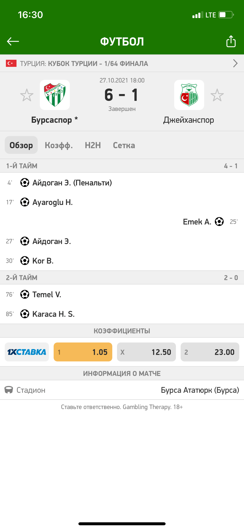244x530 pixels.
Task: Tap the Карaca H. S. 85' goal row
Action: point(53,314)
